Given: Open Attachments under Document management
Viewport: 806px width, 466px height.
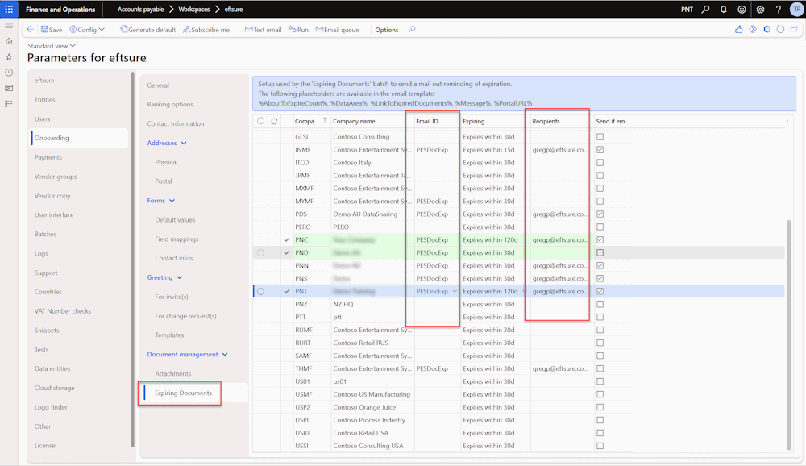Looking at the screenshot, I should (x=172, y=373).
